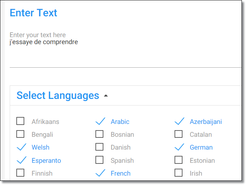Image resolution: width=246 pixels, height=185 pixels.
Task: Click the Azerbaijani language label
Action: point(206,122)
